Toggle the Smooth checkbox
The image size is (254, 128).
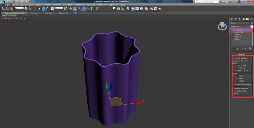(x=233, y=93)
